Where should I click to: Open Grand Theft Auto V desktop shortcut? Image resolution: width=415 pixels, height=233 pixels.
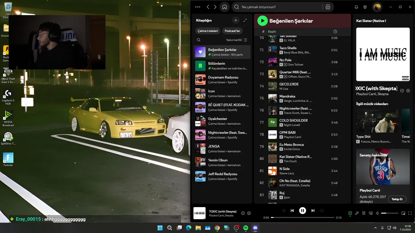(x=8, y=75)
